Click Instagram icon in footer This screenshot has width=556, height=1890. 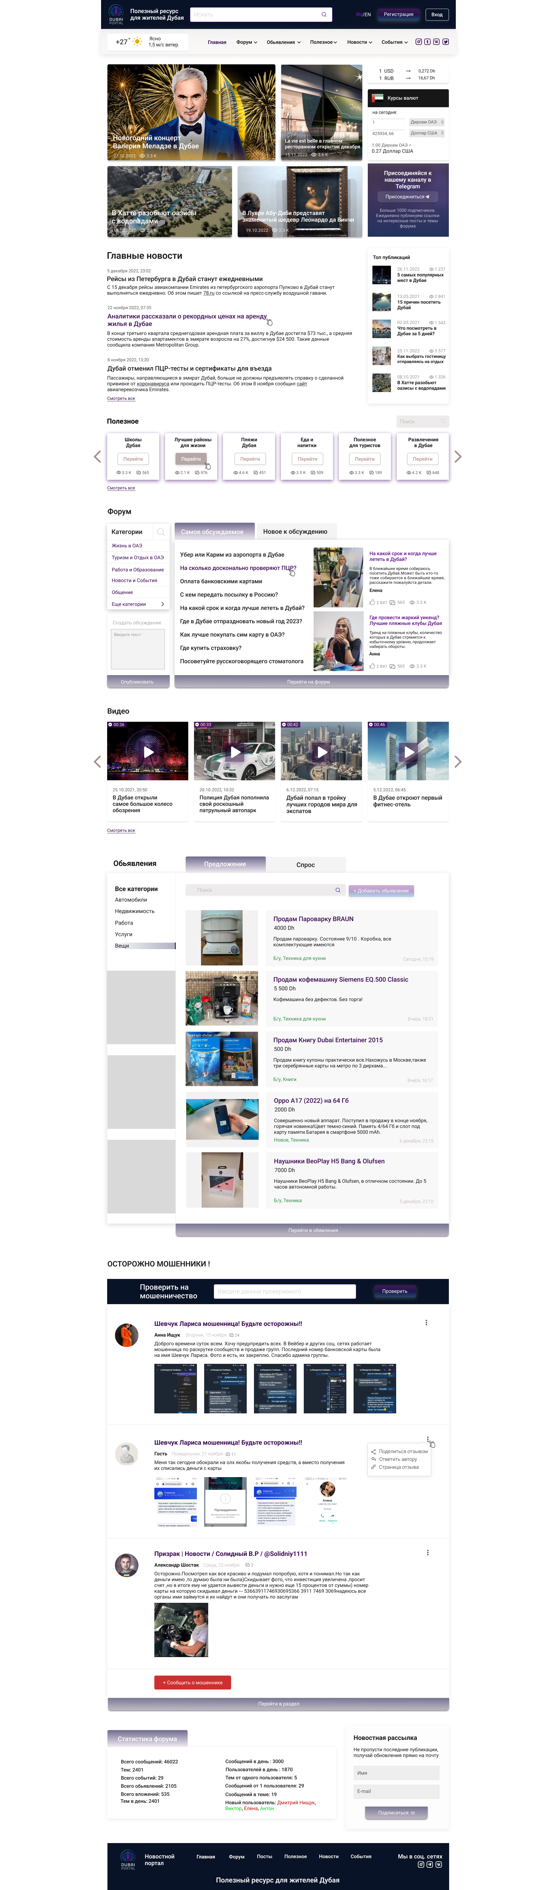[x=421, y=1864]
